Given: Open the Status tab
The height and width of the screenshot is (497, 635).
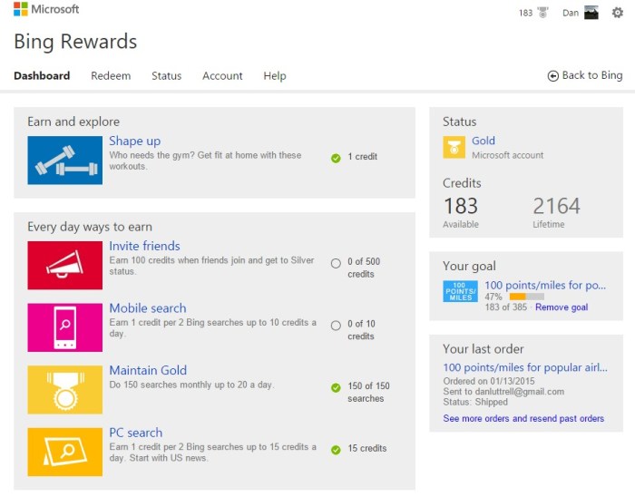Looking at the screenshot, I should 166,75.
